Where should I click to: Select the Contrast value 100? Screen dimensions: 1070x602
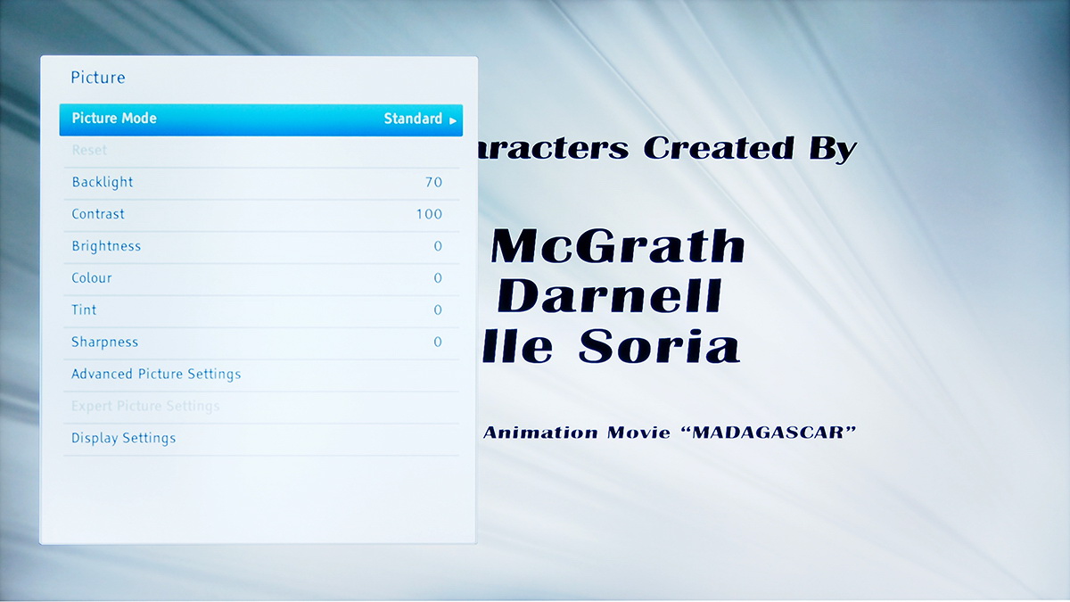coord(429,214)
